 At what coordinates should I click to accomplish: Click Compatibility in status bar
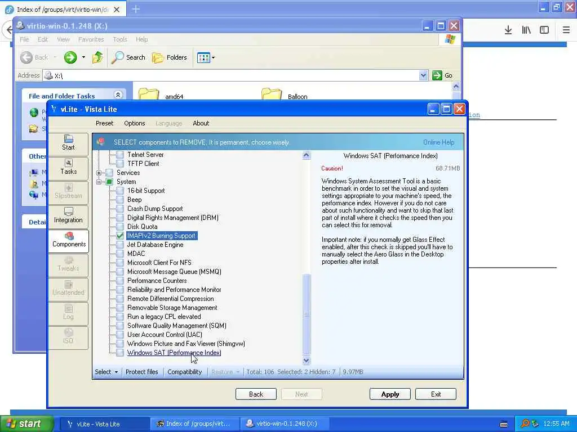pos(184,372)
